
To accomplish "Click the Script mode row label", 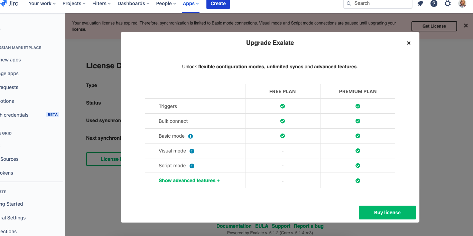I will (172, 166).
